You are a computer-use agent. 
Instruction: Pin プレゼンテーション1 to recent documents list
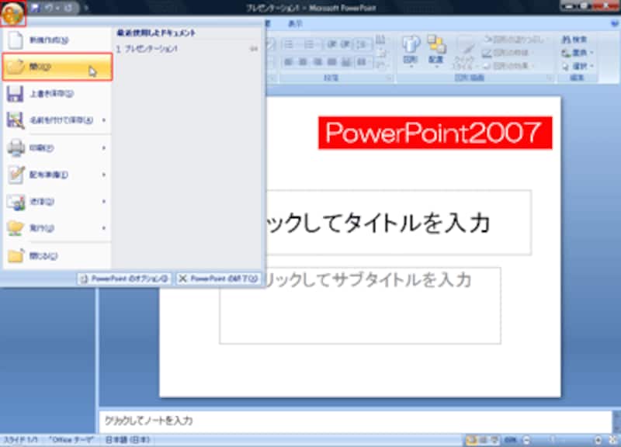(x=254, y=49)
